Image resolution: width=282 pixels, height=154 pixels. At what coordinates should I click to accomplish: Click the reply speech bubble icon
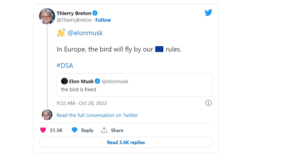(x=75, y=130)
